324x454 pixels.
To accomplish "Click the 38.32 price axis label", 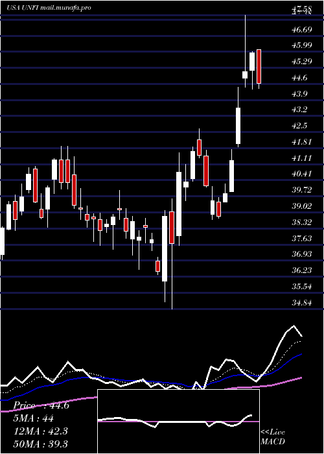I will click(x=302, y=222).
